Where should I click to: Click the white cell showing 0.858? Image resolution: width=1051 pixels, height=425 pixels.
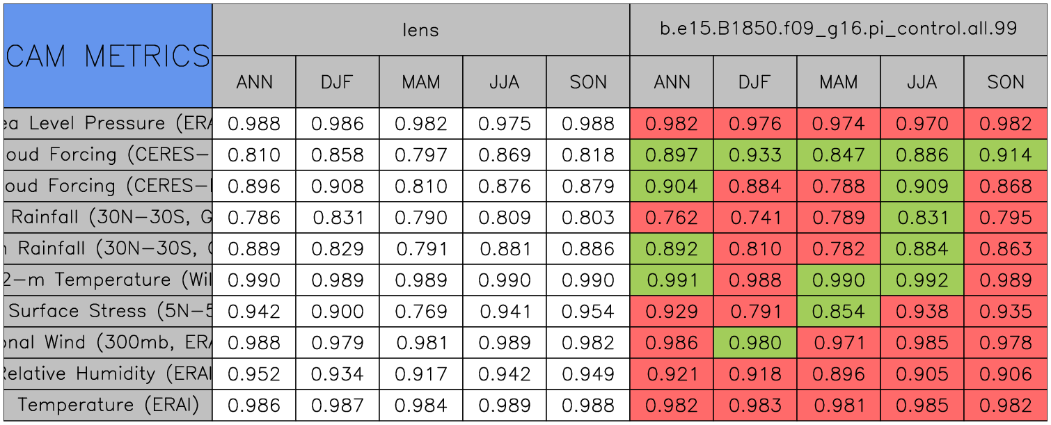338,155
